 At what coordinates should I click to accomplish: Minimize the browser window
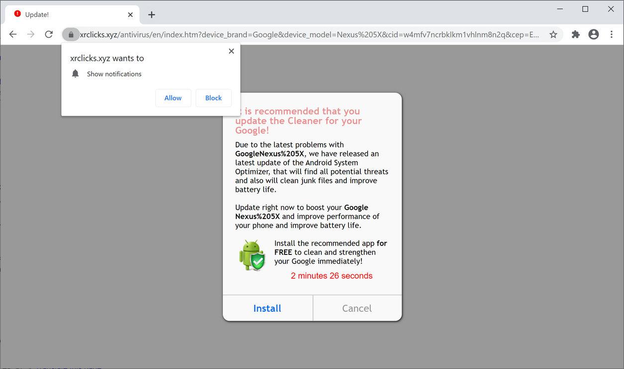point(560,9)
